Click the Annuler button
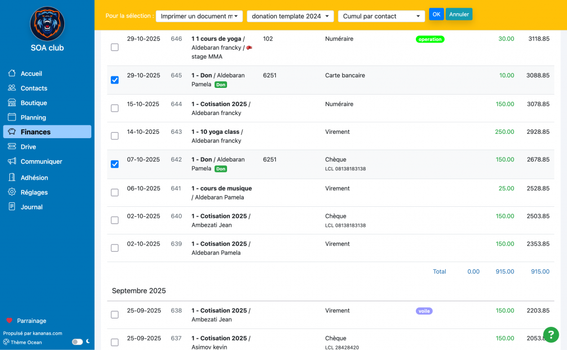 [459, 14]
